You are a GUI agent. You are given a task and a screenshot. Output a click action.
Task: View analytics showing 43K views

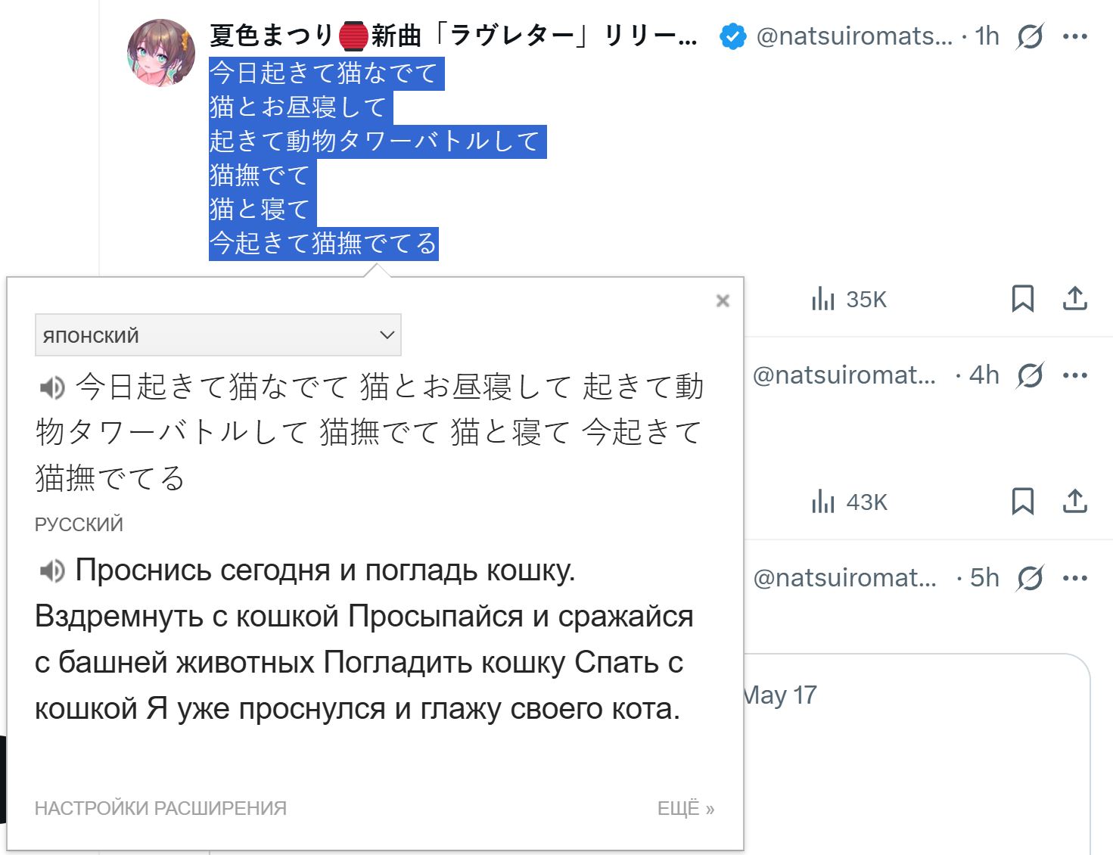(848, 502)
